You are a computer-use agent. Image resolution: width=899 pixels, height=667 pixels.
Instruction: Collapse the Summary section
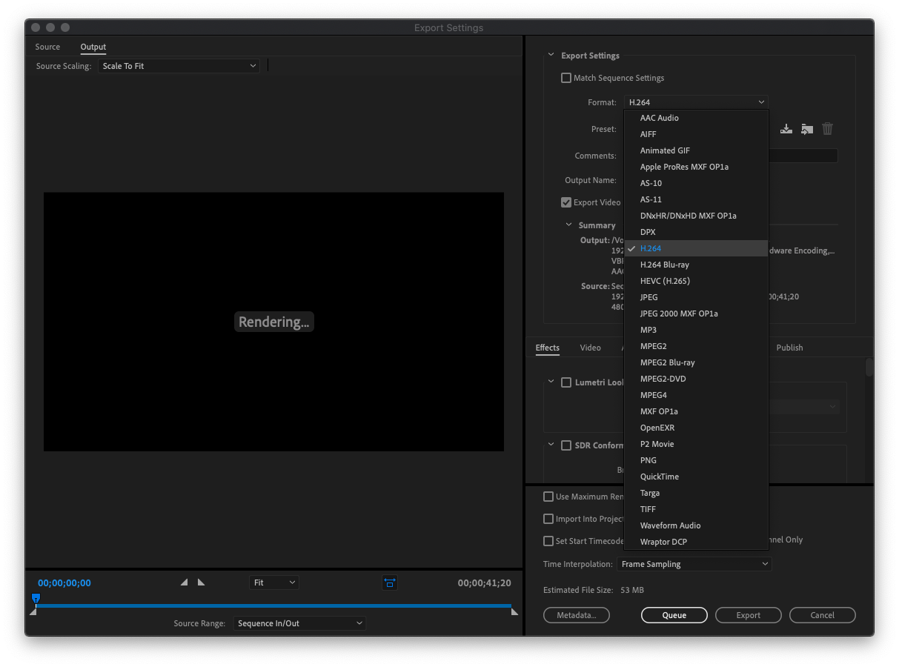coord(569,225)
